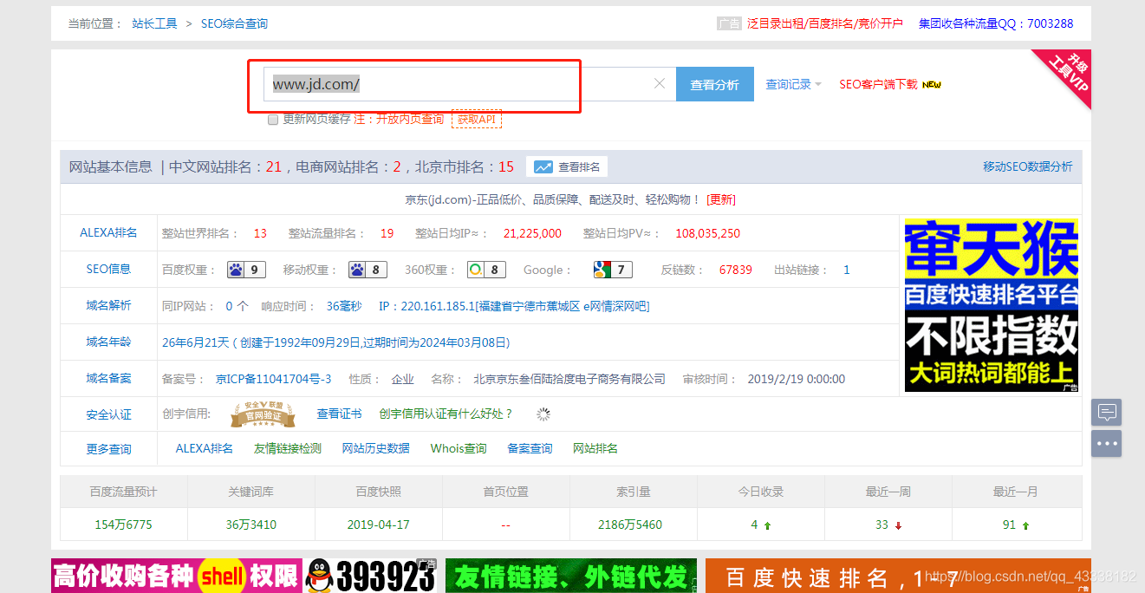This screenshot has height=593, width=1145.
Task: Open SEO客户端下载 link
Action: pos(878,84)
